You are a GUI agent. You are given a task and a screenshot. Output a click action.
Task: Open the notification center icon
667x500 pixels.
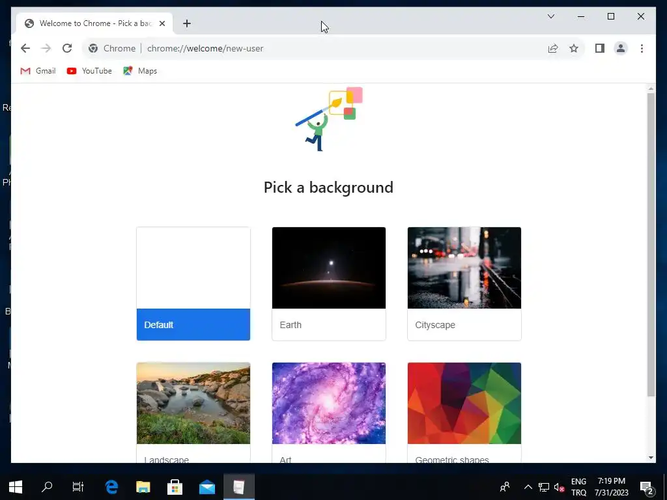coord(647,487)
